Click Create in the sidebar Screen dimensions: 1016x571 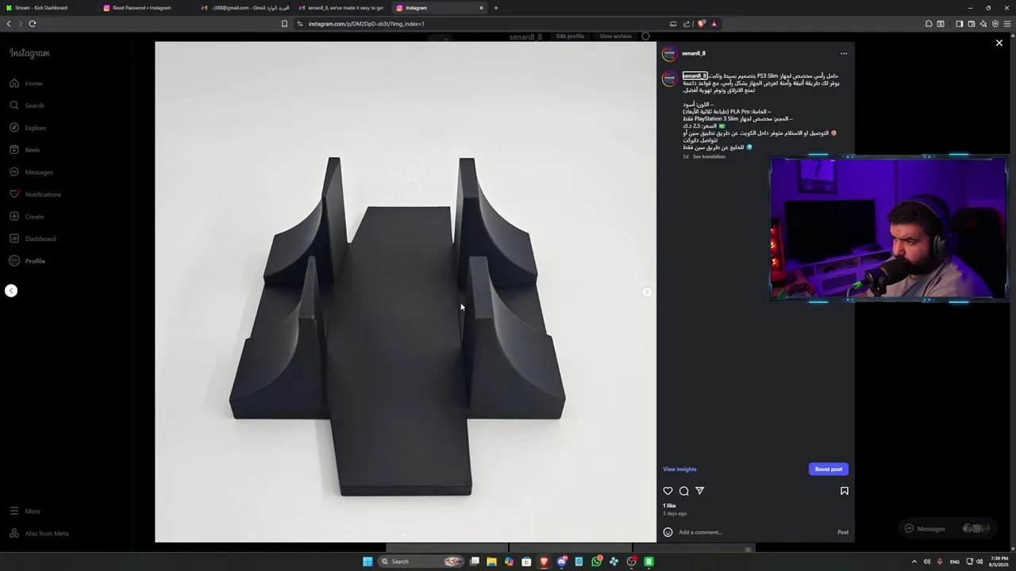coord(26,217)
